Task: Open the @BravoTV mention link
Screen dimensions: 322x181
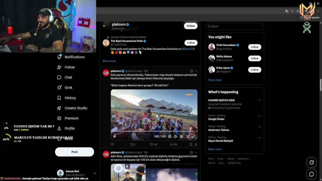Action: [188, 49]
